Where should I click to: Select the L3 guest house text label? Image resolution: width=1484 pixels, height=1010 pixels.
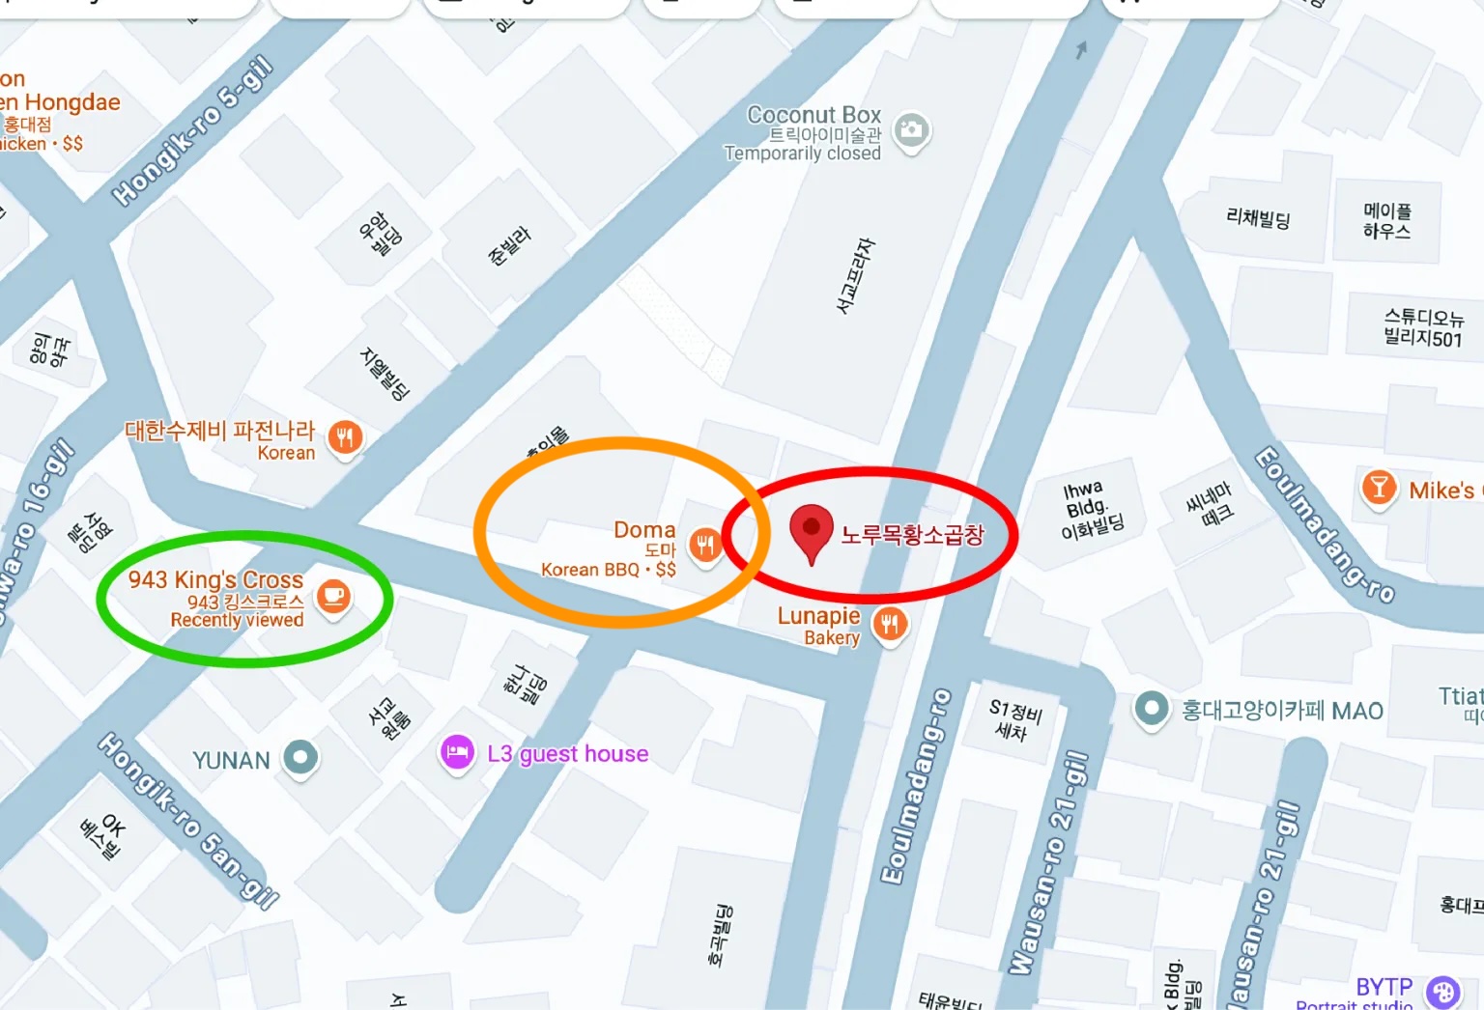(568, 754)
